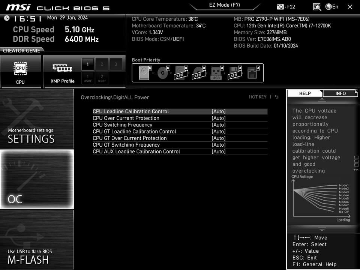Go back using the return arrow icon
This screenshot has width=360, height=270.
pos(277,97)
